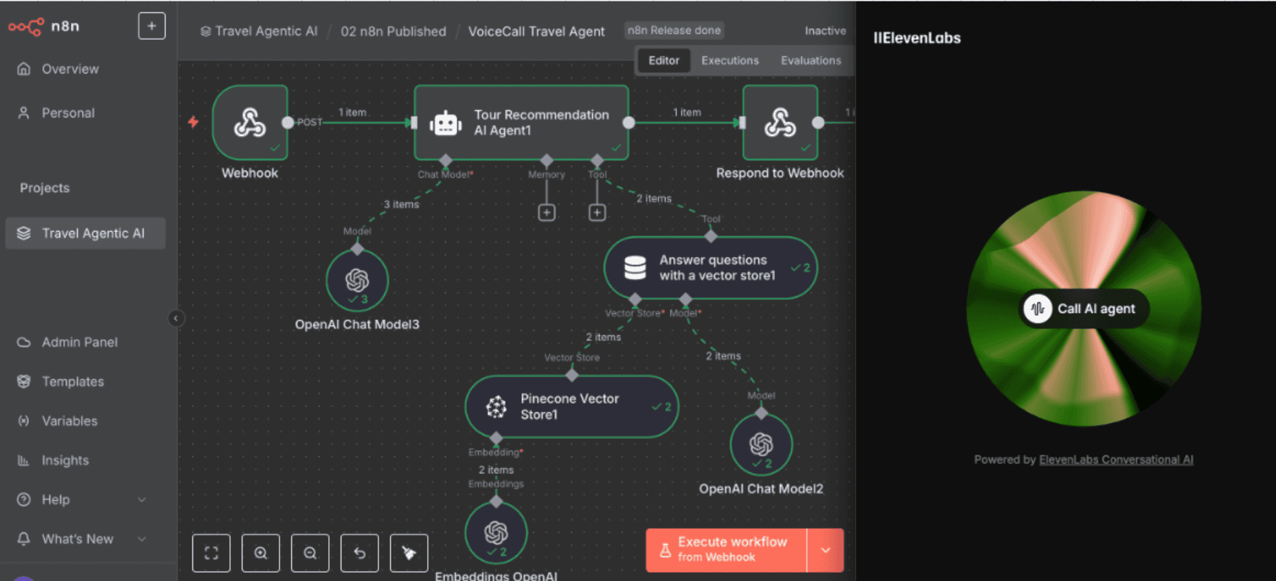The image size is (1276, 581).
Task: Click the plus button beside n8n
Action: click(x=152, y=26)
